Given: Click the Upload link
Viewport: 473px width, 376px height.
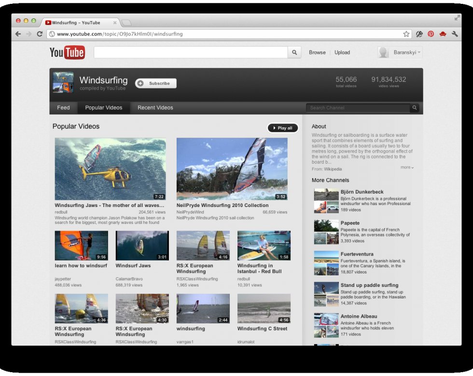Looking at the screenshot, I should [x=342, y=52].
